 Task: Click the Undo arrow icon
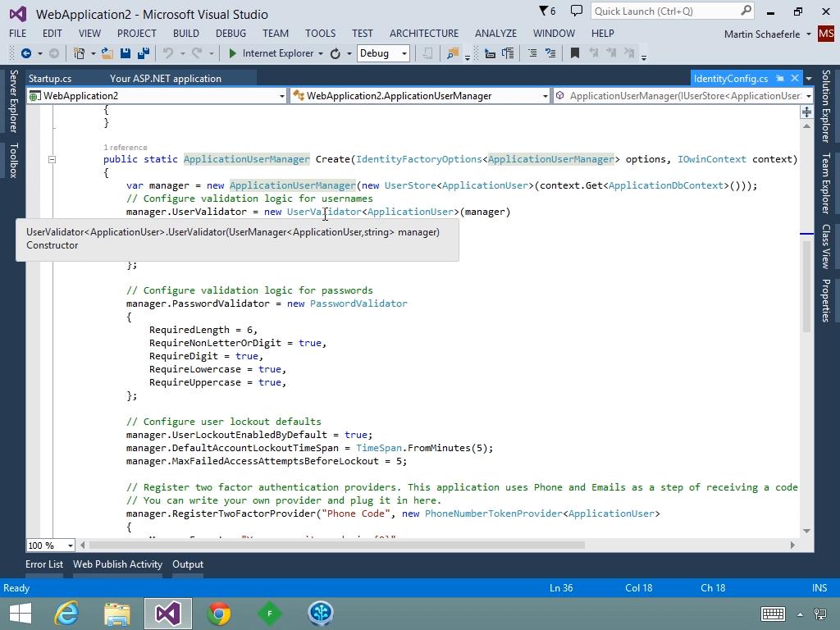(168, 53)
